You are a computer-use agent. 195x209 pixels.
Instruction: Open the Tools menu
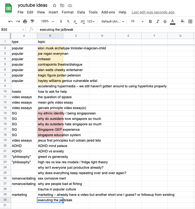93,12
